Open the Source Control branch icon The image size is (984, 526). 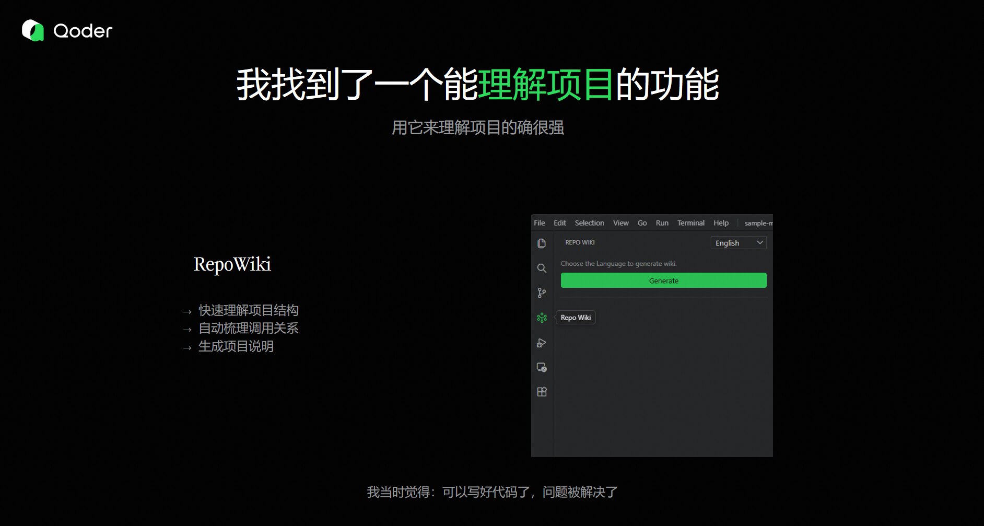(x=542, y=293)
